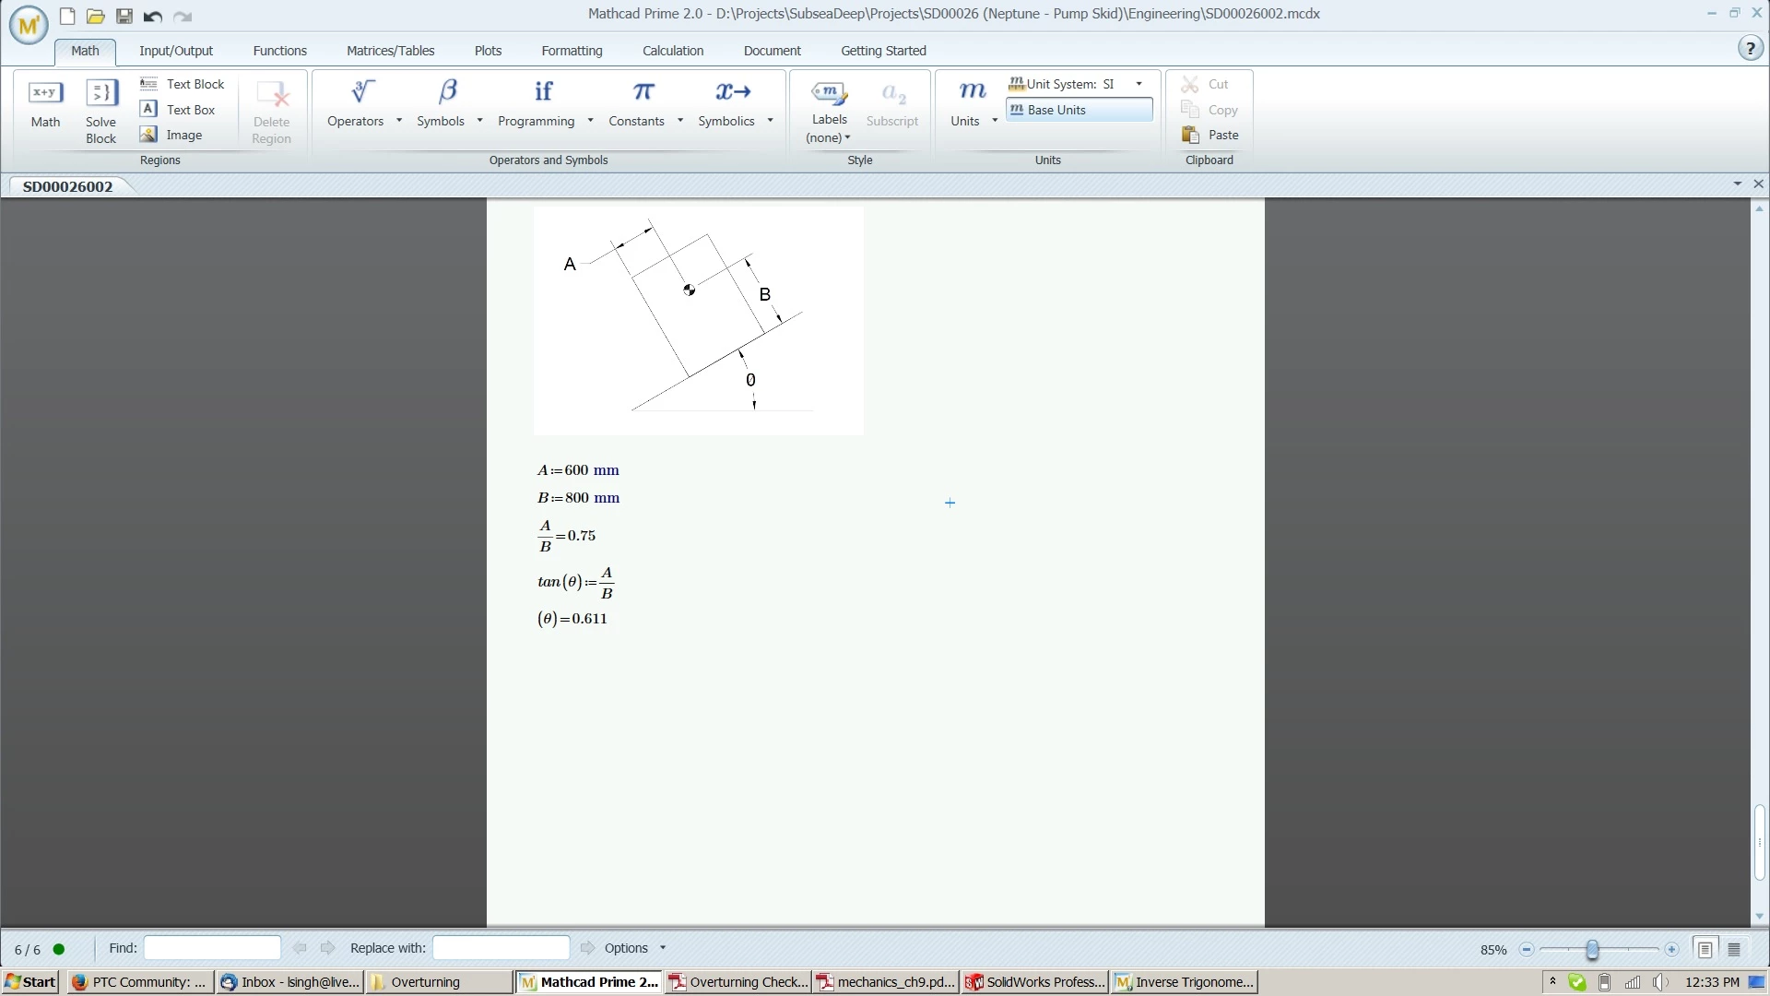Click Paste in Clipboard group

point(1210,135)
